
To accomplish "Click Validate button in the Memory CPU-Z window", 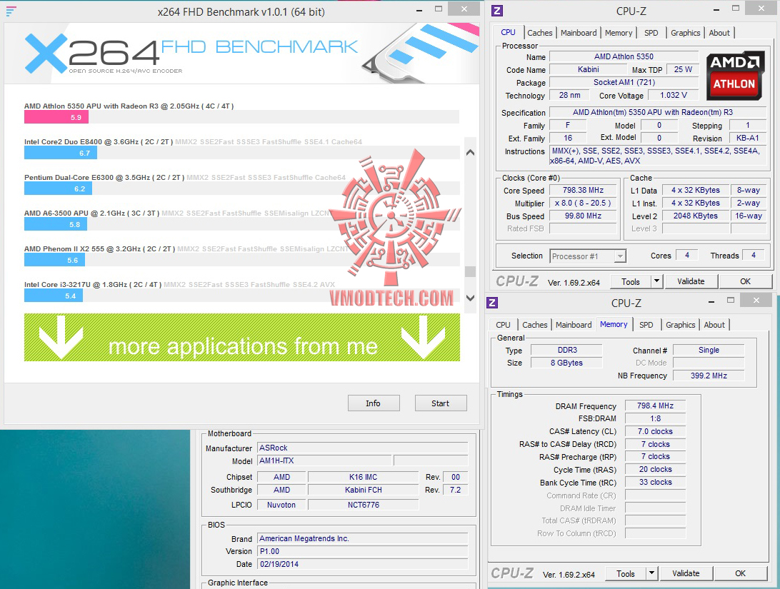I will coord(686,573).
